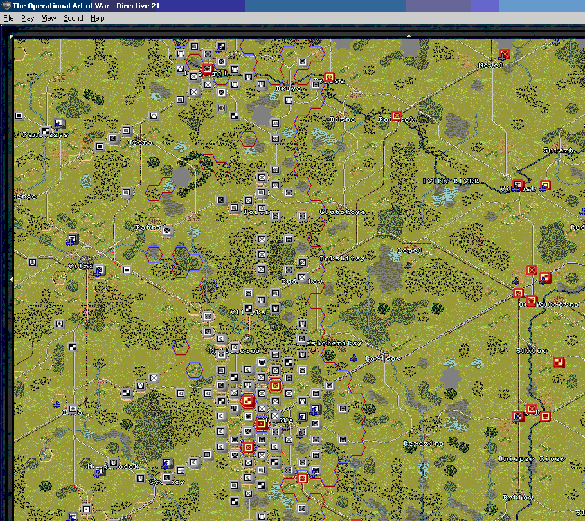The width and height of the screenshot is (585, 524).
Task: Open the View menu
Action: click(x=49, y=18)
